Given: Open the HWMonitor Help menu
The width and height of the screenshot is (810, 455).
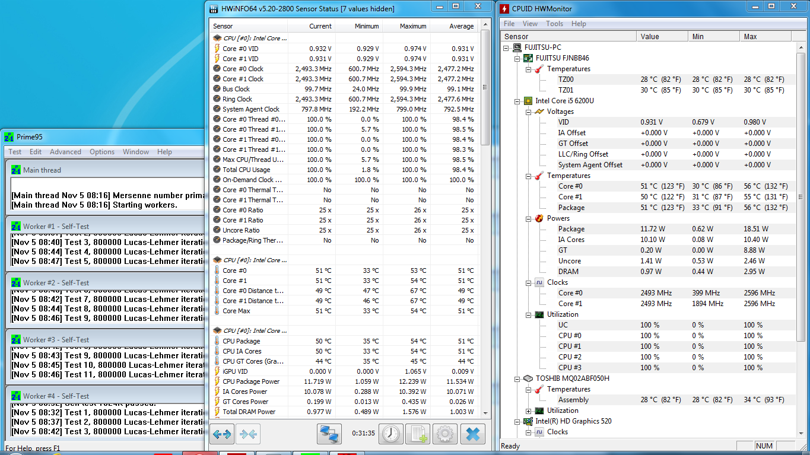Looking at the screenshot, I should click(579, 24).
